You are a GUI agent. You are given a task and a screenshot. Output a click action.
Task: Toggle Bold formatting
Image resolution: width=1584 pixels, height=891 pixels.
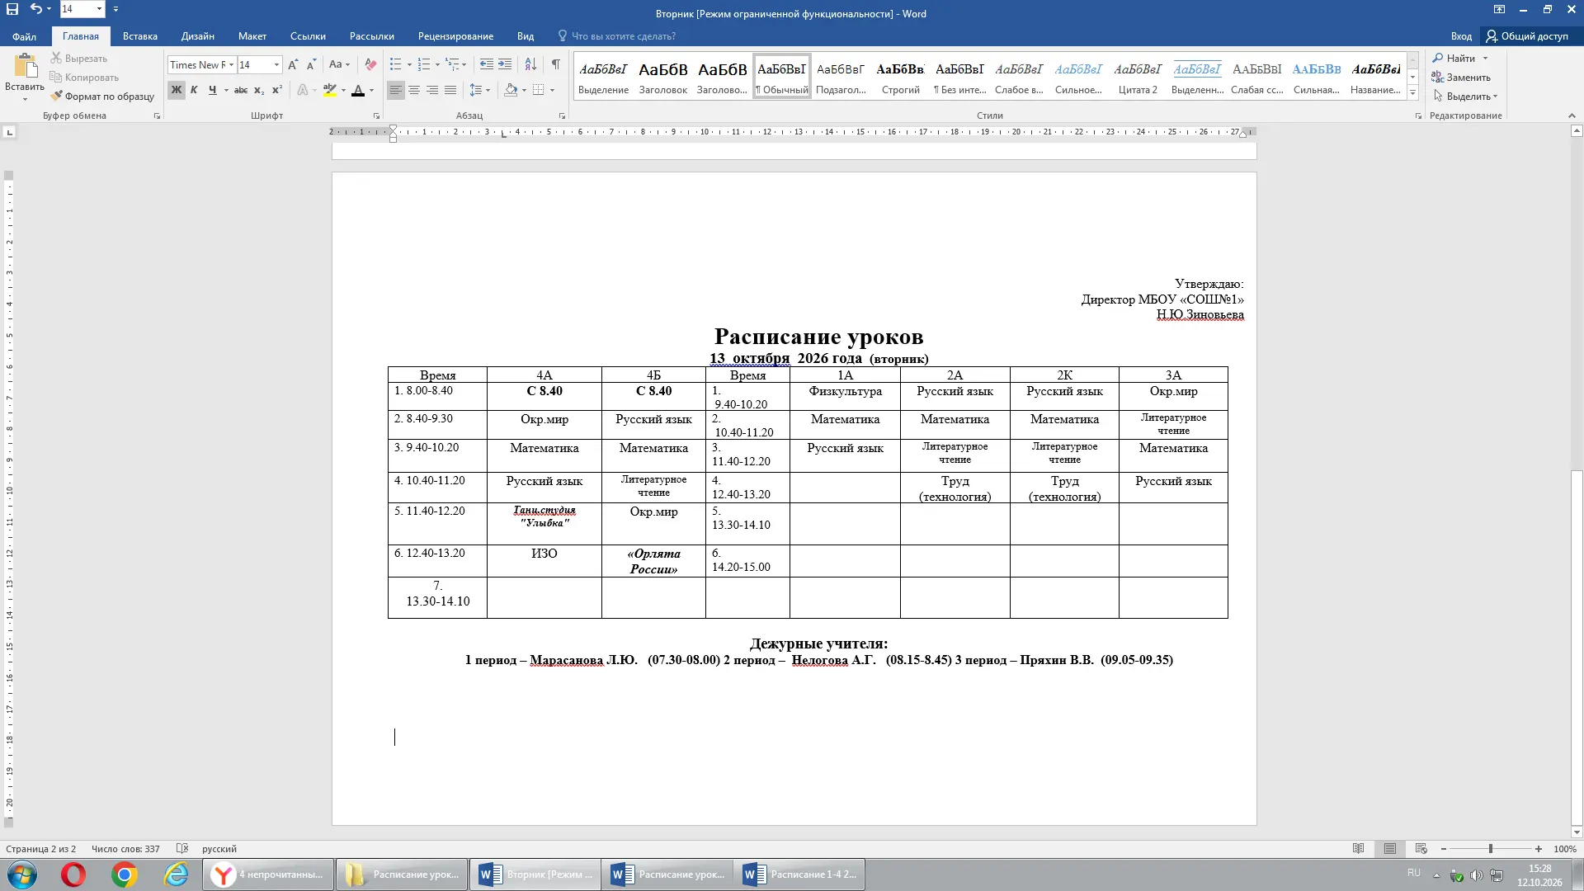(177, 90)
